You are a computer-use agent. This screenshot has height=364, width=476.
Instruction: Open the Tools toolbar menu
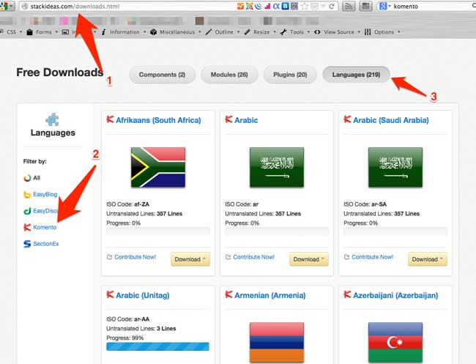pyautogui.click(x=295, y=32)
